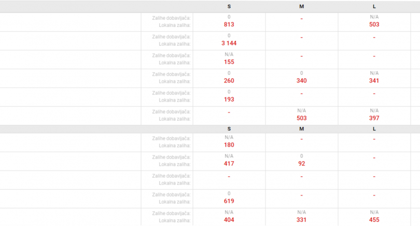
Task: Select the 619 stock quantity
Action: click(x=229, y=201)
